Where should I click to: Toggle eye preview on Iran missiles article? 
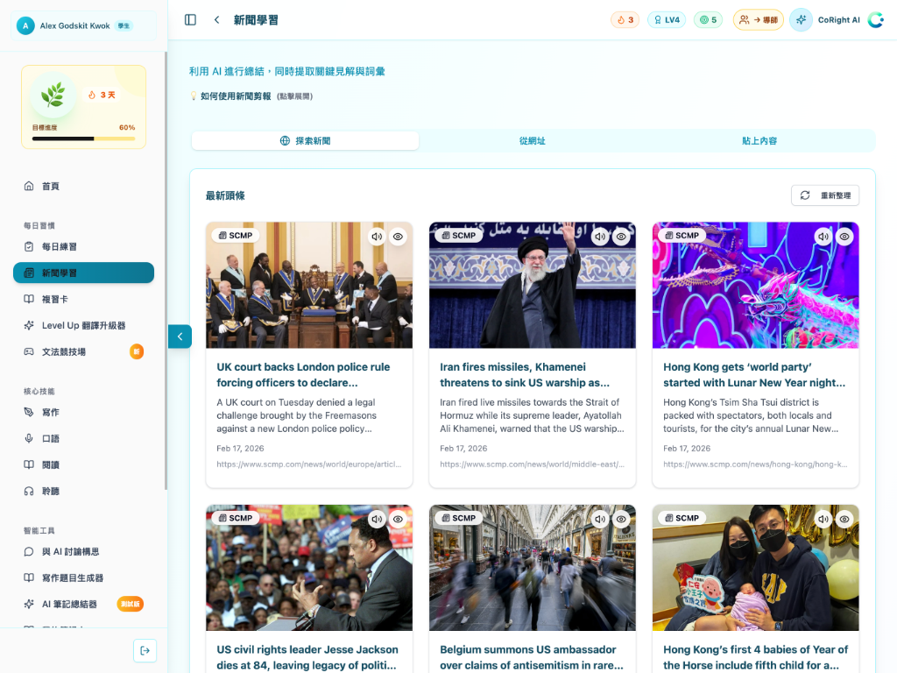(x=621, y=237)
